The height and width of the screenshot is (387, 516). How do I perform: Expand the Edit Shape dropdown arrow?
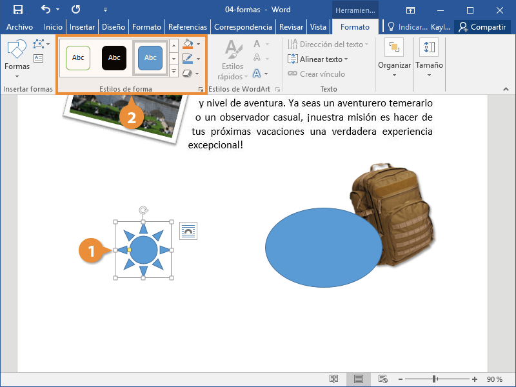[48, 44]
